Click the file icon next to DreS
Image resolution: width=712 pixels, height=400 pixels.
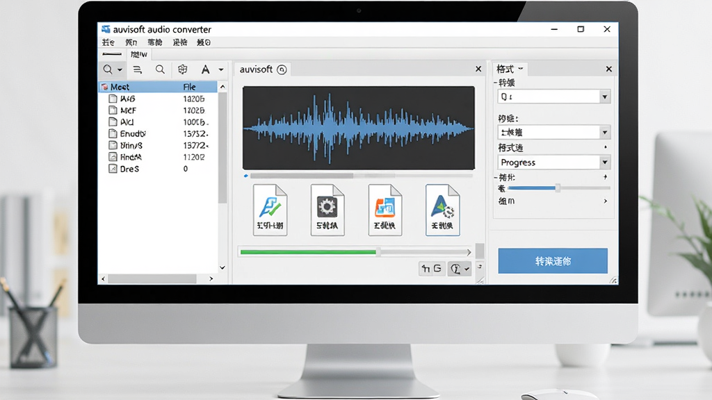coord(113,169)
